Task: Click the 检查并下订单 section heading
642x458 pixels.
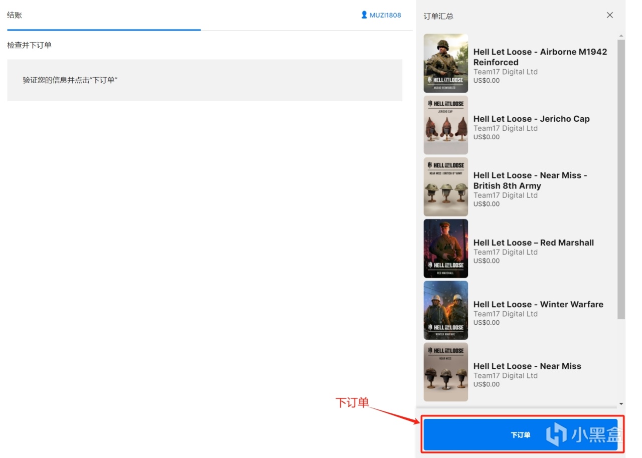Action: pyautogui.click(x=29, y=45)
